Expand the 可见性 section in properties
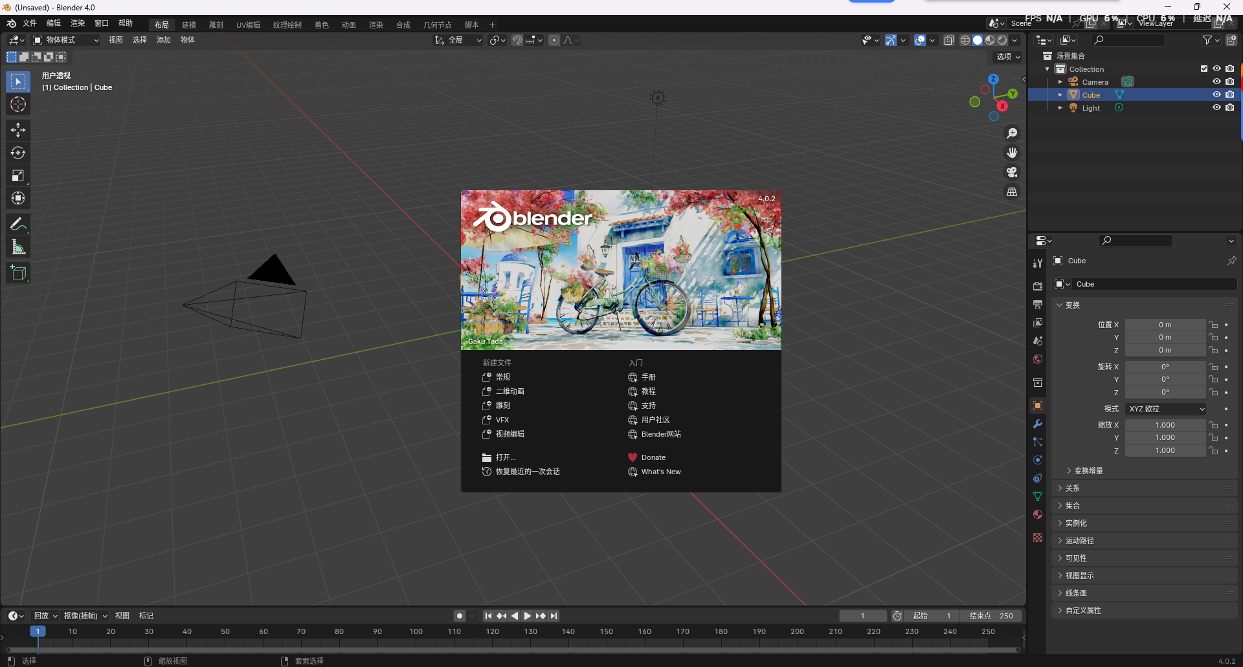1243x667 pixels. click(x=1078, y=558)
